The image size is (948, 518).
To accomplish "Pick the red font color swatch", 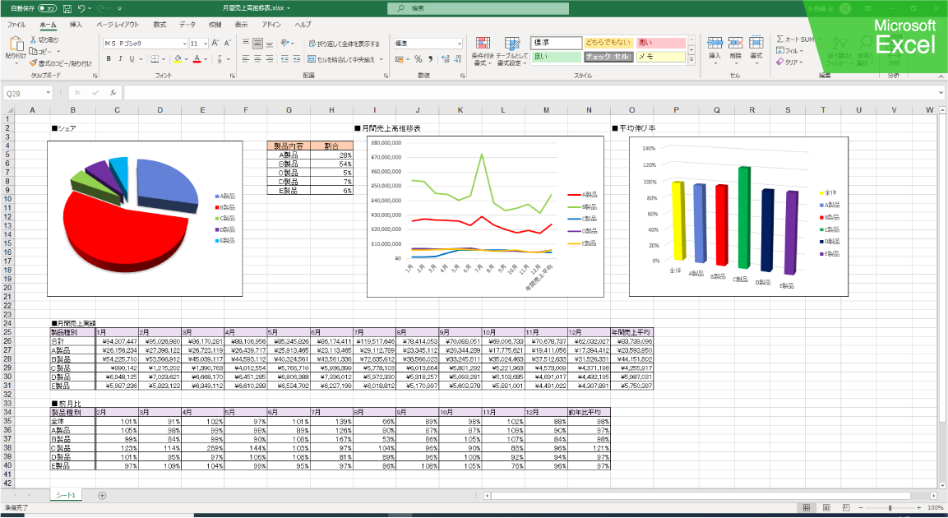I will pyautogui.click(x=197, y=62).
